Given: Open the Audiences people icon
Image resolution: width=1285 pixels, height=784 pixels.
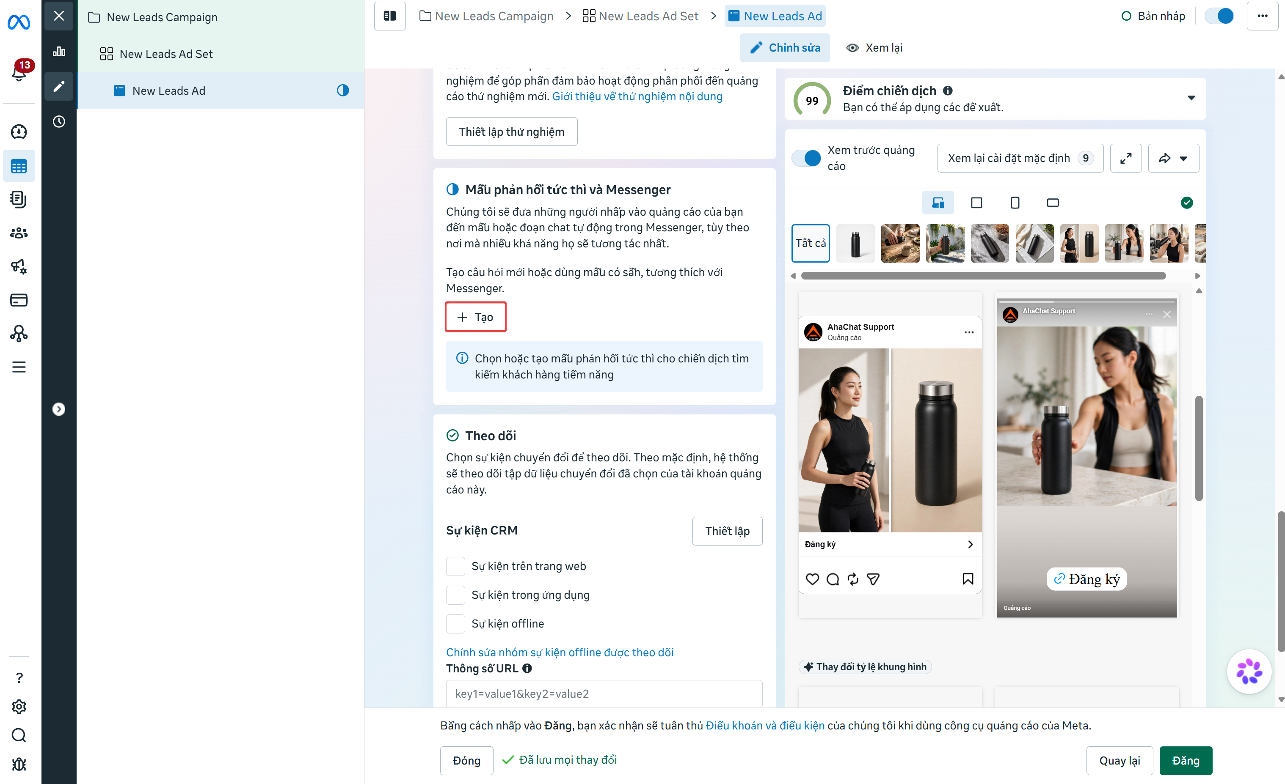Looking at the screenshot, I should coord(19,233).
